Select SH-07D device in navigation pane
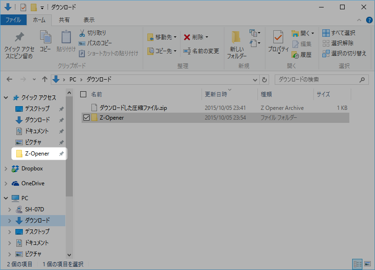The image size is (375, 270). click(x=35, y=209)
